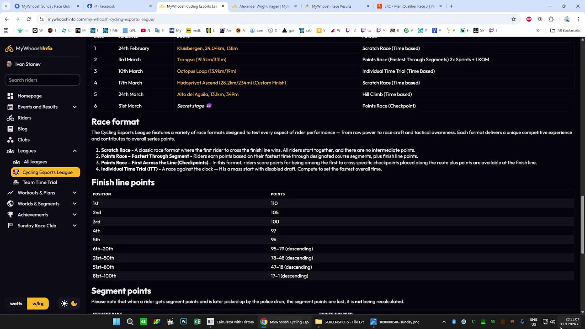Viewport: 585px width, 329px height.
Task: Bookmark this page with the star icon
Action: (x=514, y=19)
